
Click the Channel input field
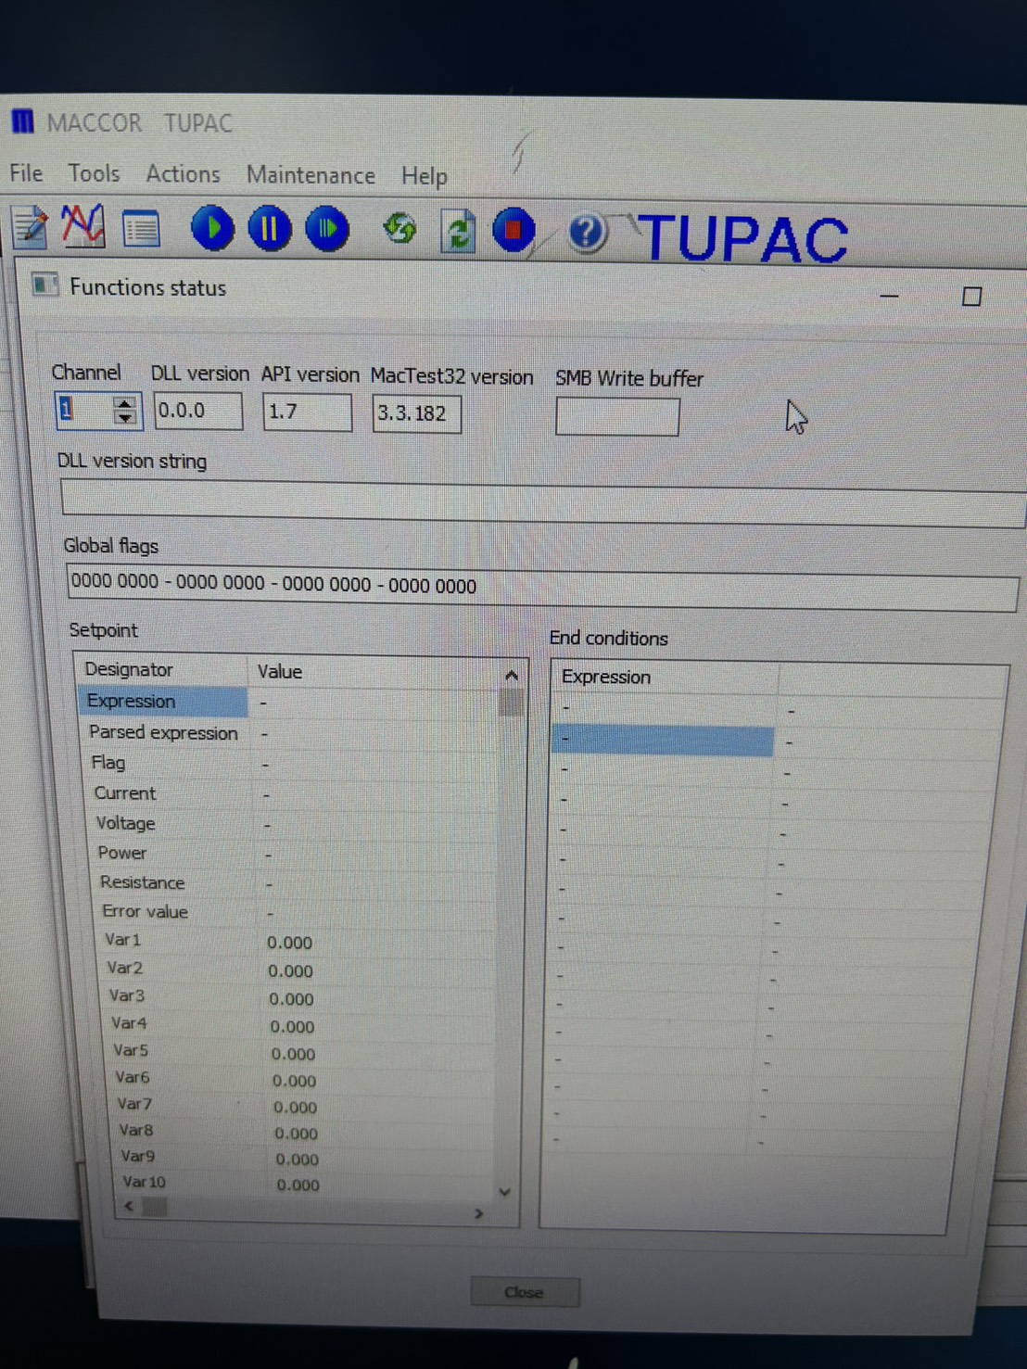click(x=84, y=410)
